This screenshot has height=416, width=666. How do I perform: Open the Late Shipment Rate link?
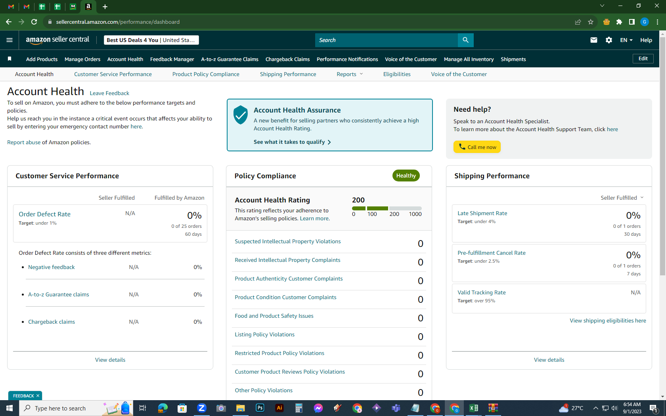point(482,213)
